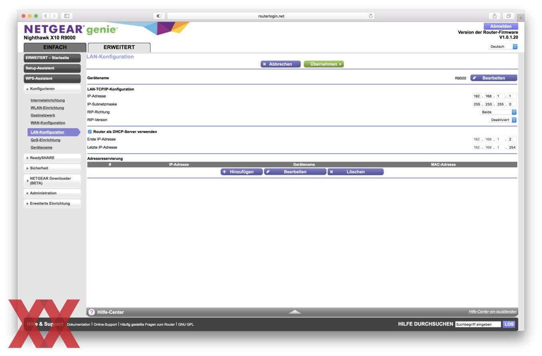The image size is (542, 356).
Task: Expand the Erweiterte Einrichtung section
Action: click(x=52, y=203)
